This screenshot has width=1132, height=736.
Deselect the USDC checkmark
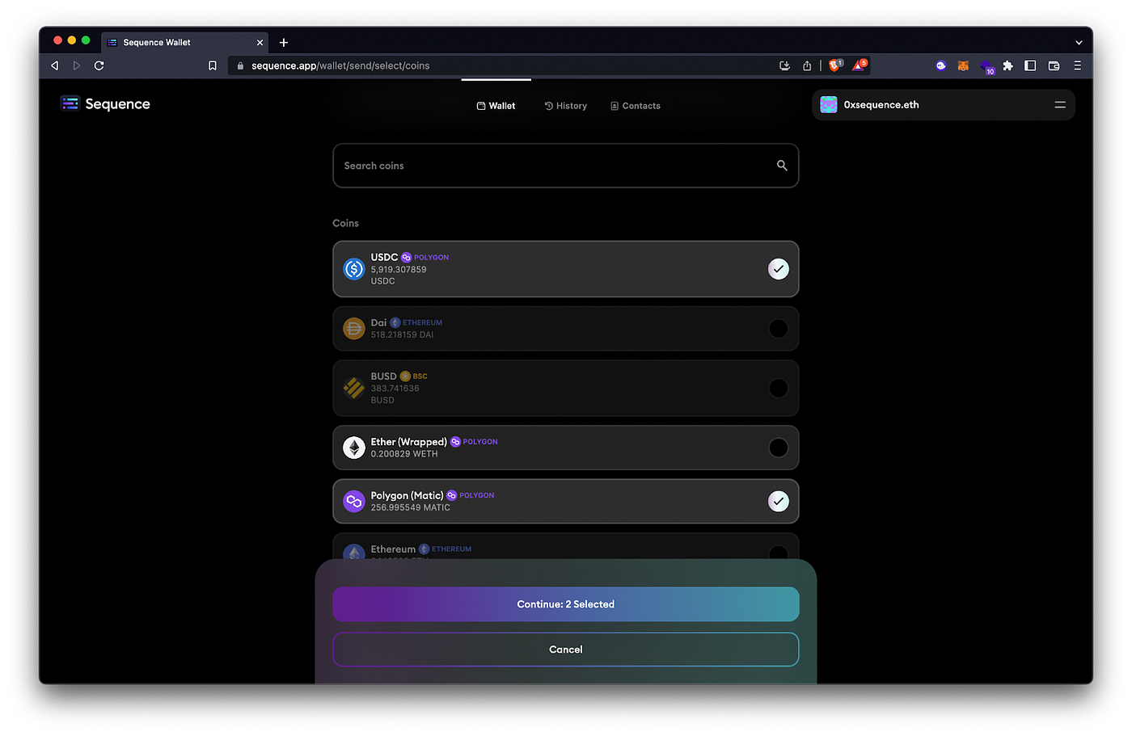[778, 269]
